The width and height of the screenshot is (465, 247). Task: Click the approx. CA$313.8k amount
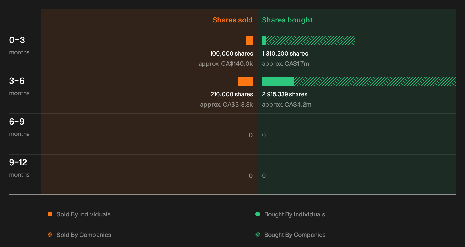click(227, 105)
